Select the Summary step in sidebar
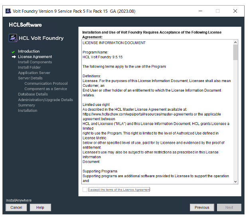Image resolution: width=249 pixels, height=219 pixels. [26, 105]
